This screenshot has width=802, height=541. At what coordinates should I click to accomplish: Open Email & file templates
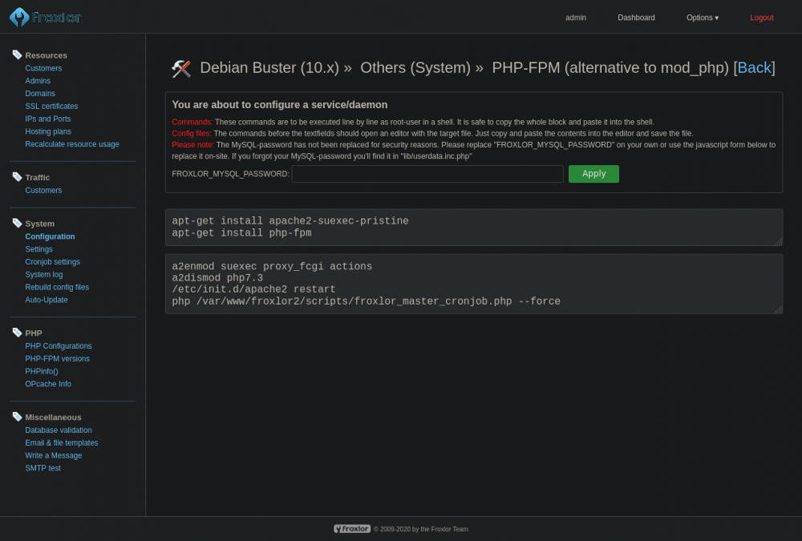pos(62,443)
